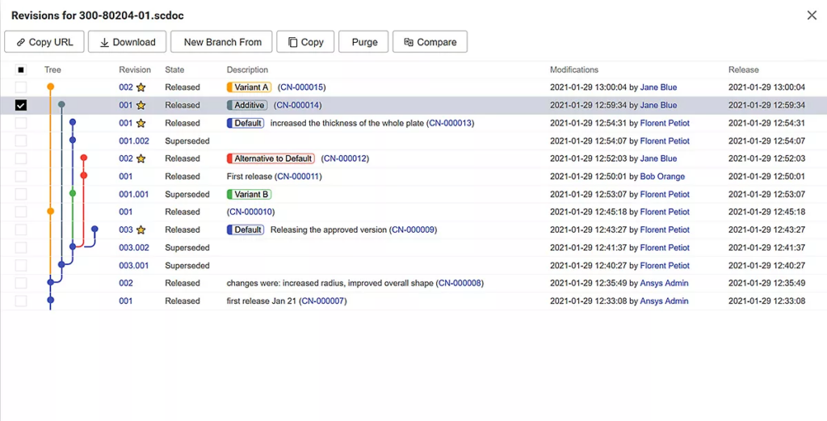Image resolution: width=827 pixels, height=421 pixels.
Task: Open user Bob Orange profile link
Action: [662, 176]
